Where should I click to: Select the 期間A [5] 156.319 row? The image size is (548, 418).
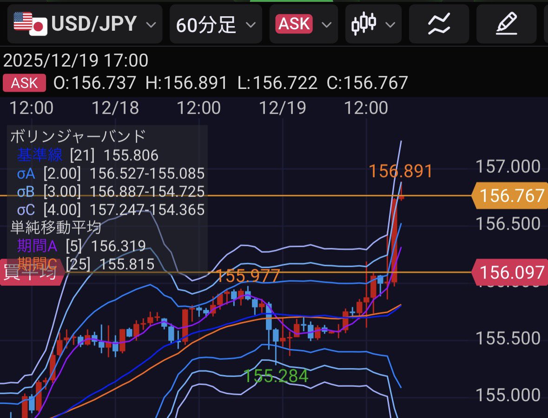(81, 246)
